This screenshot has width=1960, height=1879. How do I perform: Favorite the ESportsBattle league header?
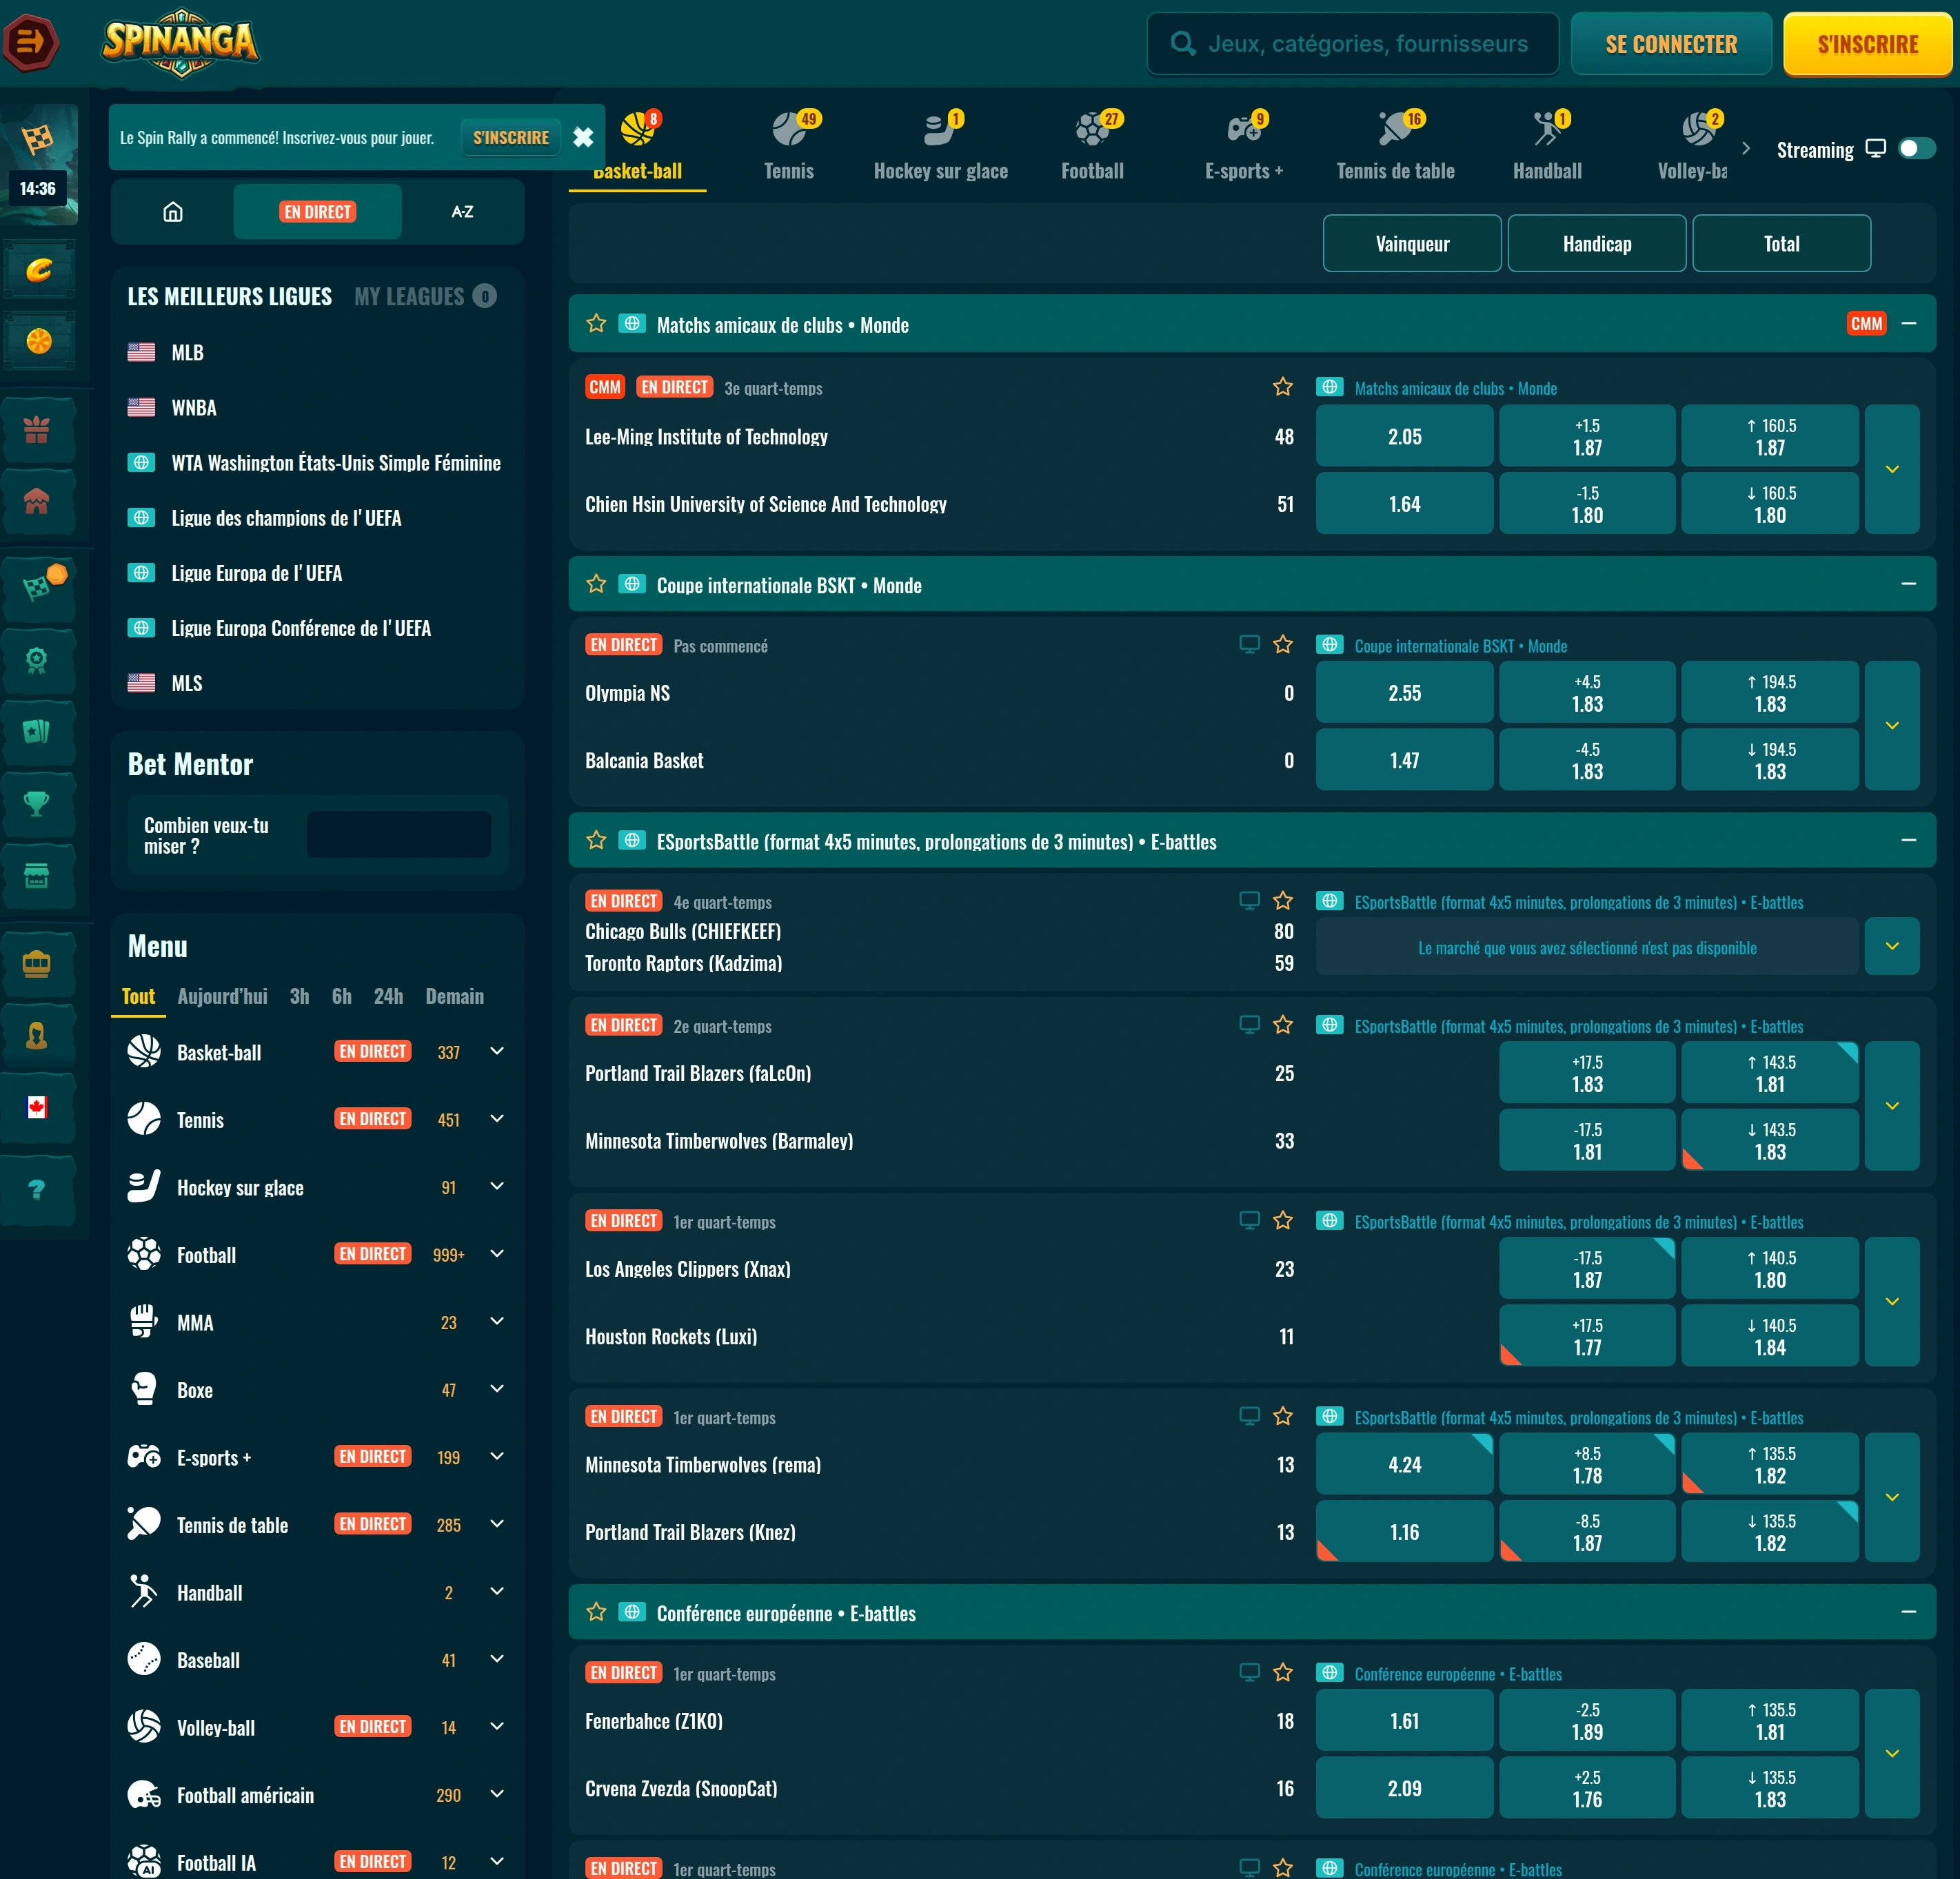(x=596, y=841)
